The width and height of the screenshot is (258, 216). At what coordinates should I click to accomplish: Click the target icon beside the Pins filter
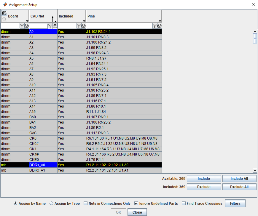pyautogui.click(x=159, y=26)
